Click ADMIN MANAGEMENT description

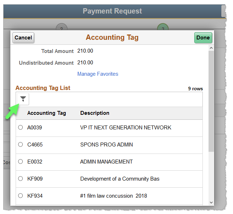(107, 162)
